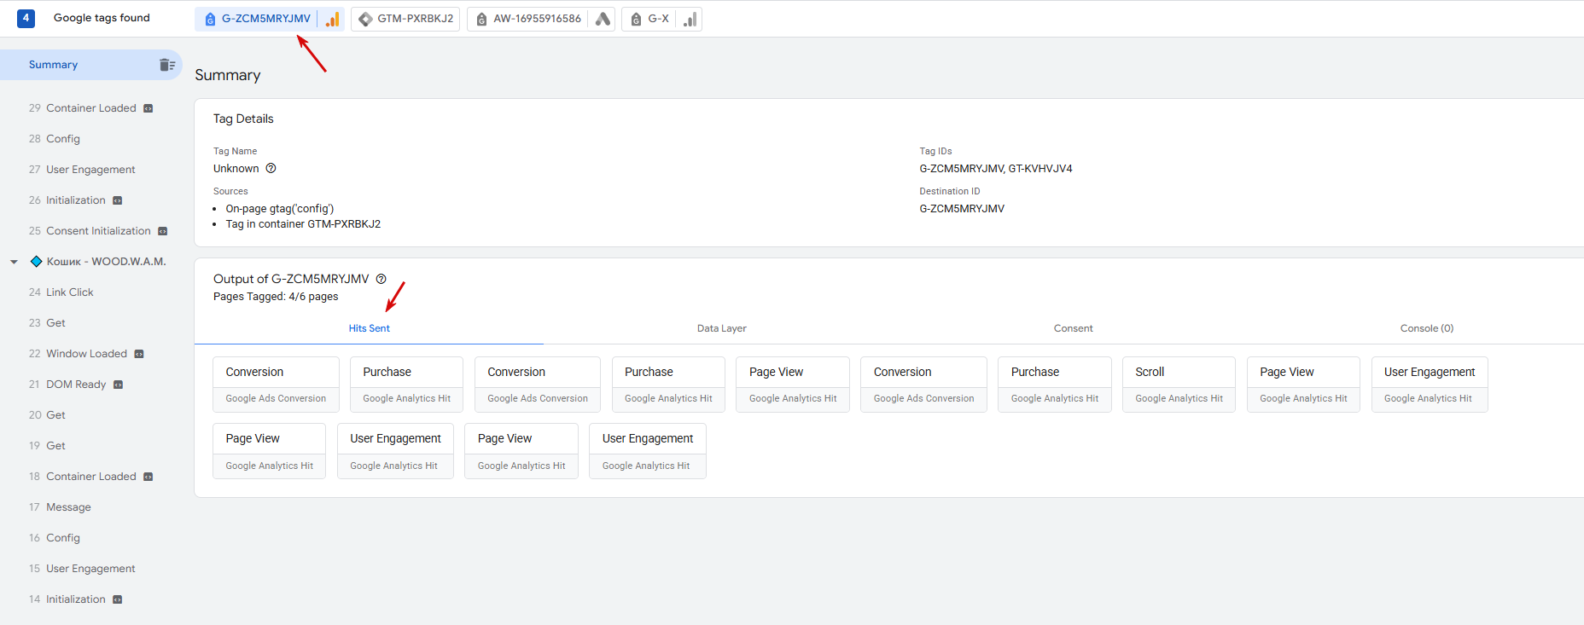Screen dimensions: 1584x625
Task: Click the source On-page gtag('config')
Action: [280, 209]
